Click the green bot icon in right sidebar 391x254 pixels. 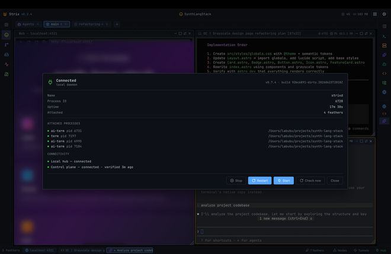pos(384,64)
